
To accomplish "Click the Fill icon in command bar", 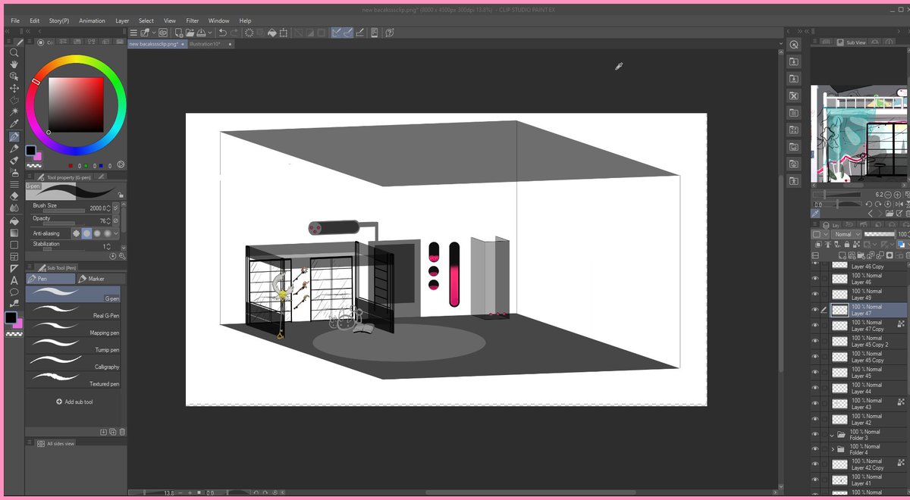I will [x=271, y=33].
